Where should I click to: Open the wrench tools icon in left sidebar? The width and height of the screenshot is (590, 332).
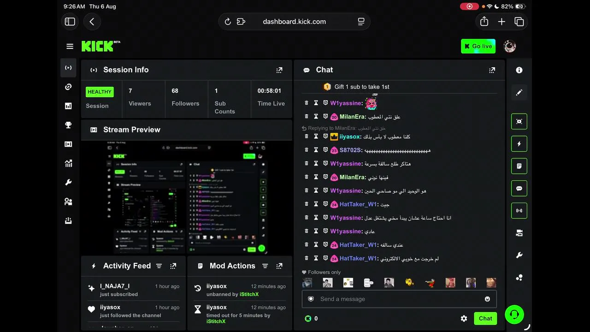click(68, 183)
